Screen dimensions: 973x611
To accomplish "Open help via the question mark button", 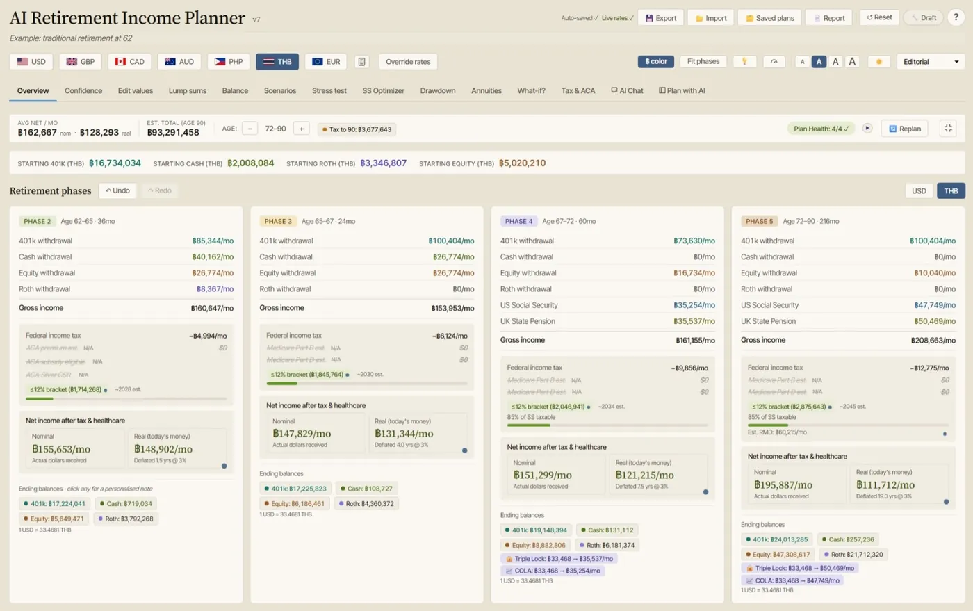I will (x=956, y=18).
